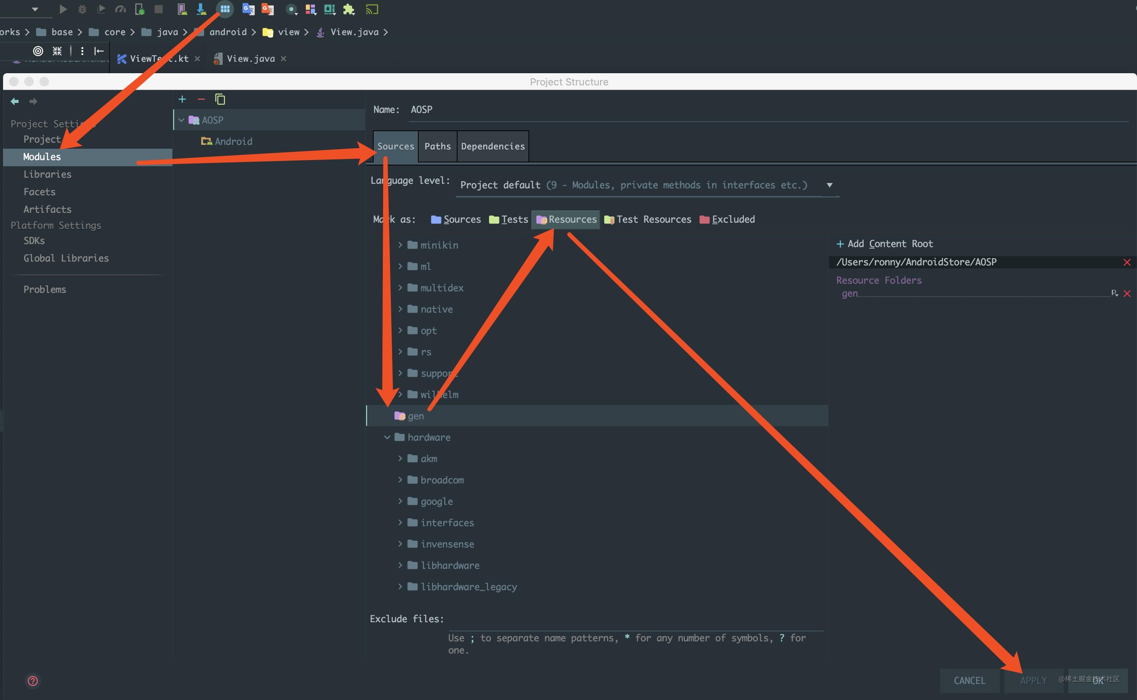Click the Sources tab in Project Structure
Viewport: 1137px width, 700px height.
(395, 146)
